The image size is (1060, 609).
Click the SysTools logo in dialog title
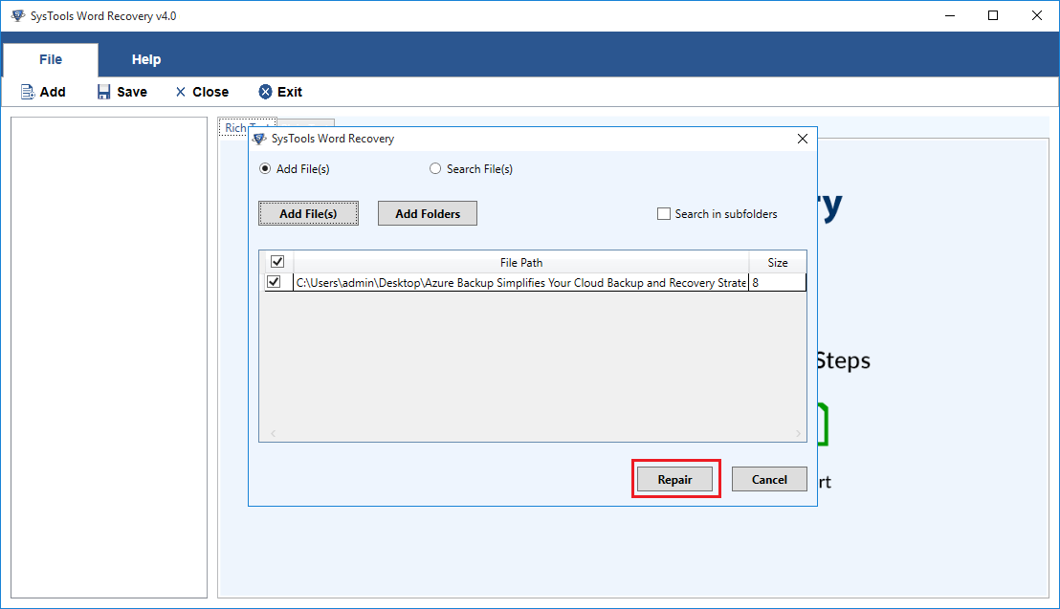(x=259, y=139)
